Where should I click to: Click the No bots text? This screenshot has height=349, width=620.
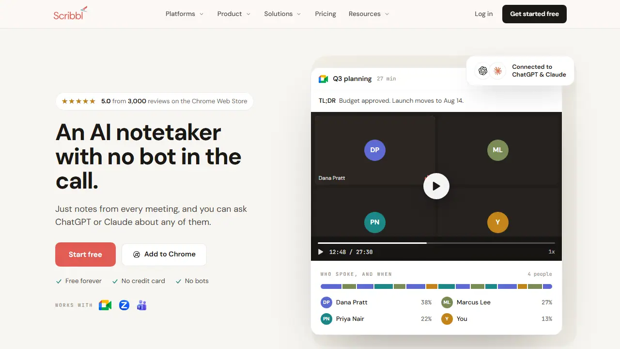[x=197, y=281]
